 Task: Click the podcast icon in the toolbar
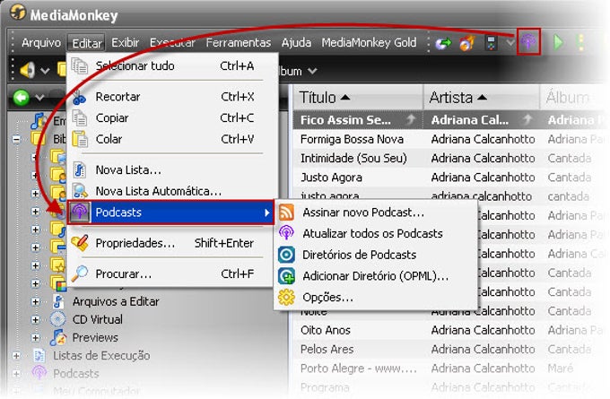click(528, 41)
